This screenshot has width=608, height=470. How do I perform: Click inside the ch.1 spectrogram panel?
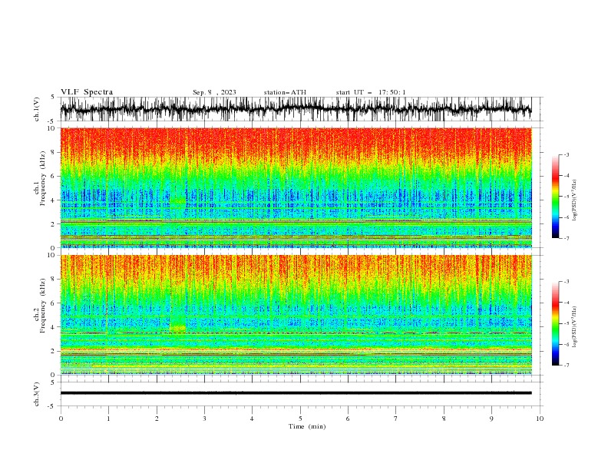tap(296, 187)
